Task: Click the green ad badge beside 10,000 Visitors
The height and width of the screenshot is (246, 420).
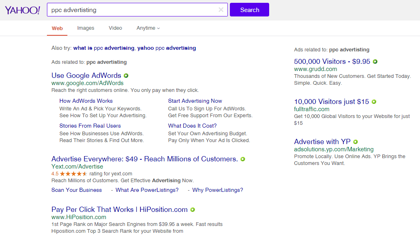Action: click(x=374, y=102)
